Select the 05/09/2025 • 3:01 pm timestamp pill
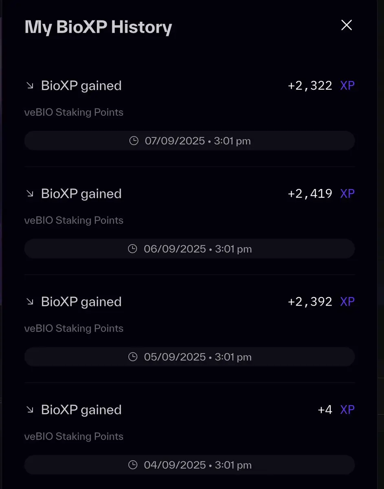 pyautogui.click(x=190, y=357)
